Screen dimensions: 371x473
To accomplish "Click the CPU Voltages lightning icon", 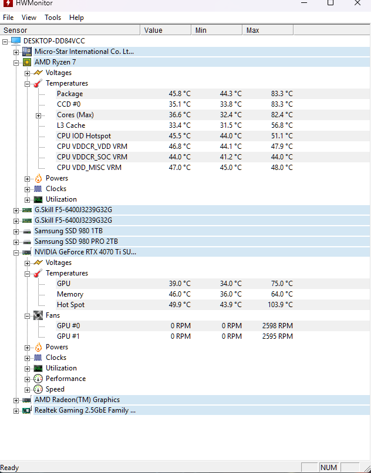I will click(x=38, y=73).
